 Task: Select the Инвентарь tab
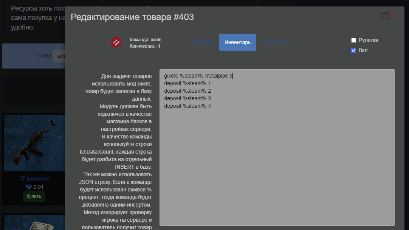coord(237,42)
